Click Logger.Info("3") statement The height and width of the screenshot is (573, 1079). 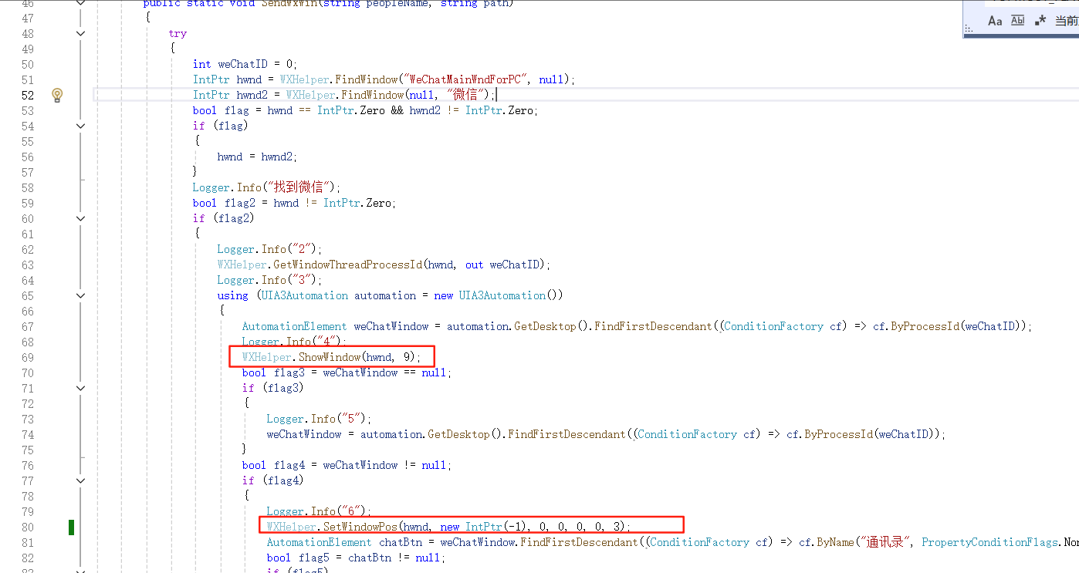tap(269, 280)
